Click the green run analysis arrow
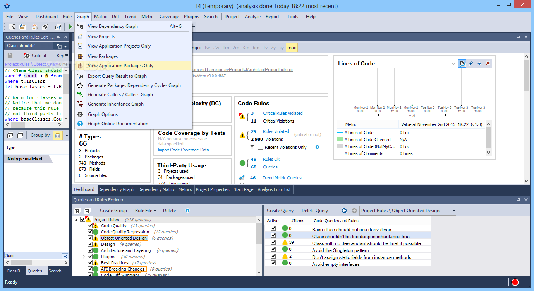 tap(70, 27)
